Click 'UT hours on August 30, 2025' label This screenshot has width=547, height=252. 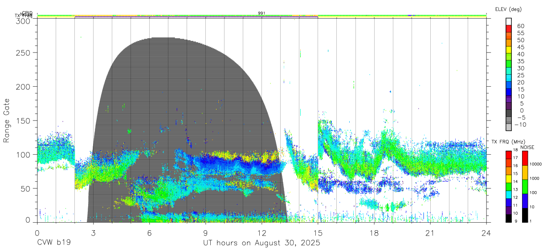pyautogui.click(x=261, y=243)
